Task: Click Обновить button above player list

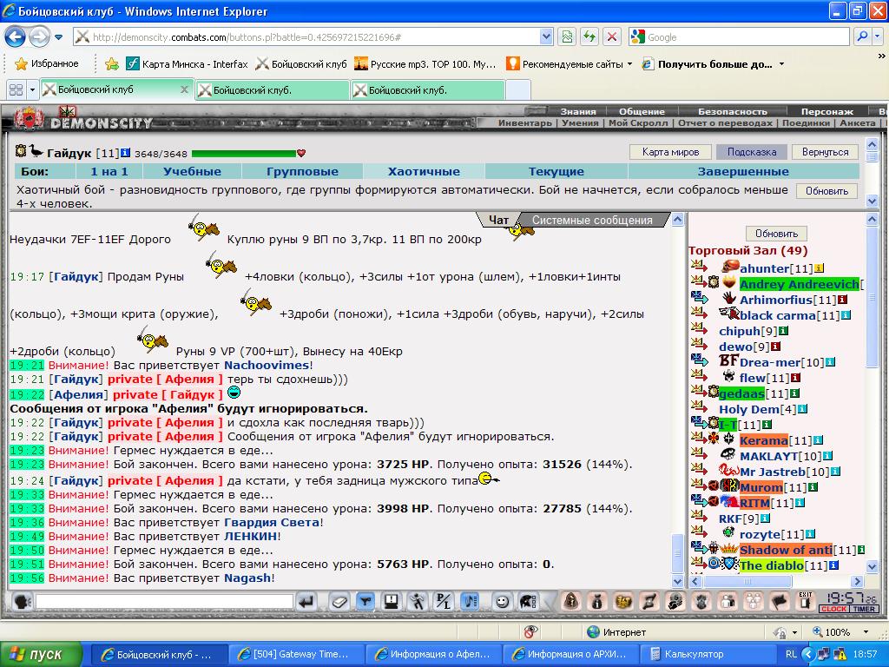Action: pyautogui.click(x=776, y=233)
